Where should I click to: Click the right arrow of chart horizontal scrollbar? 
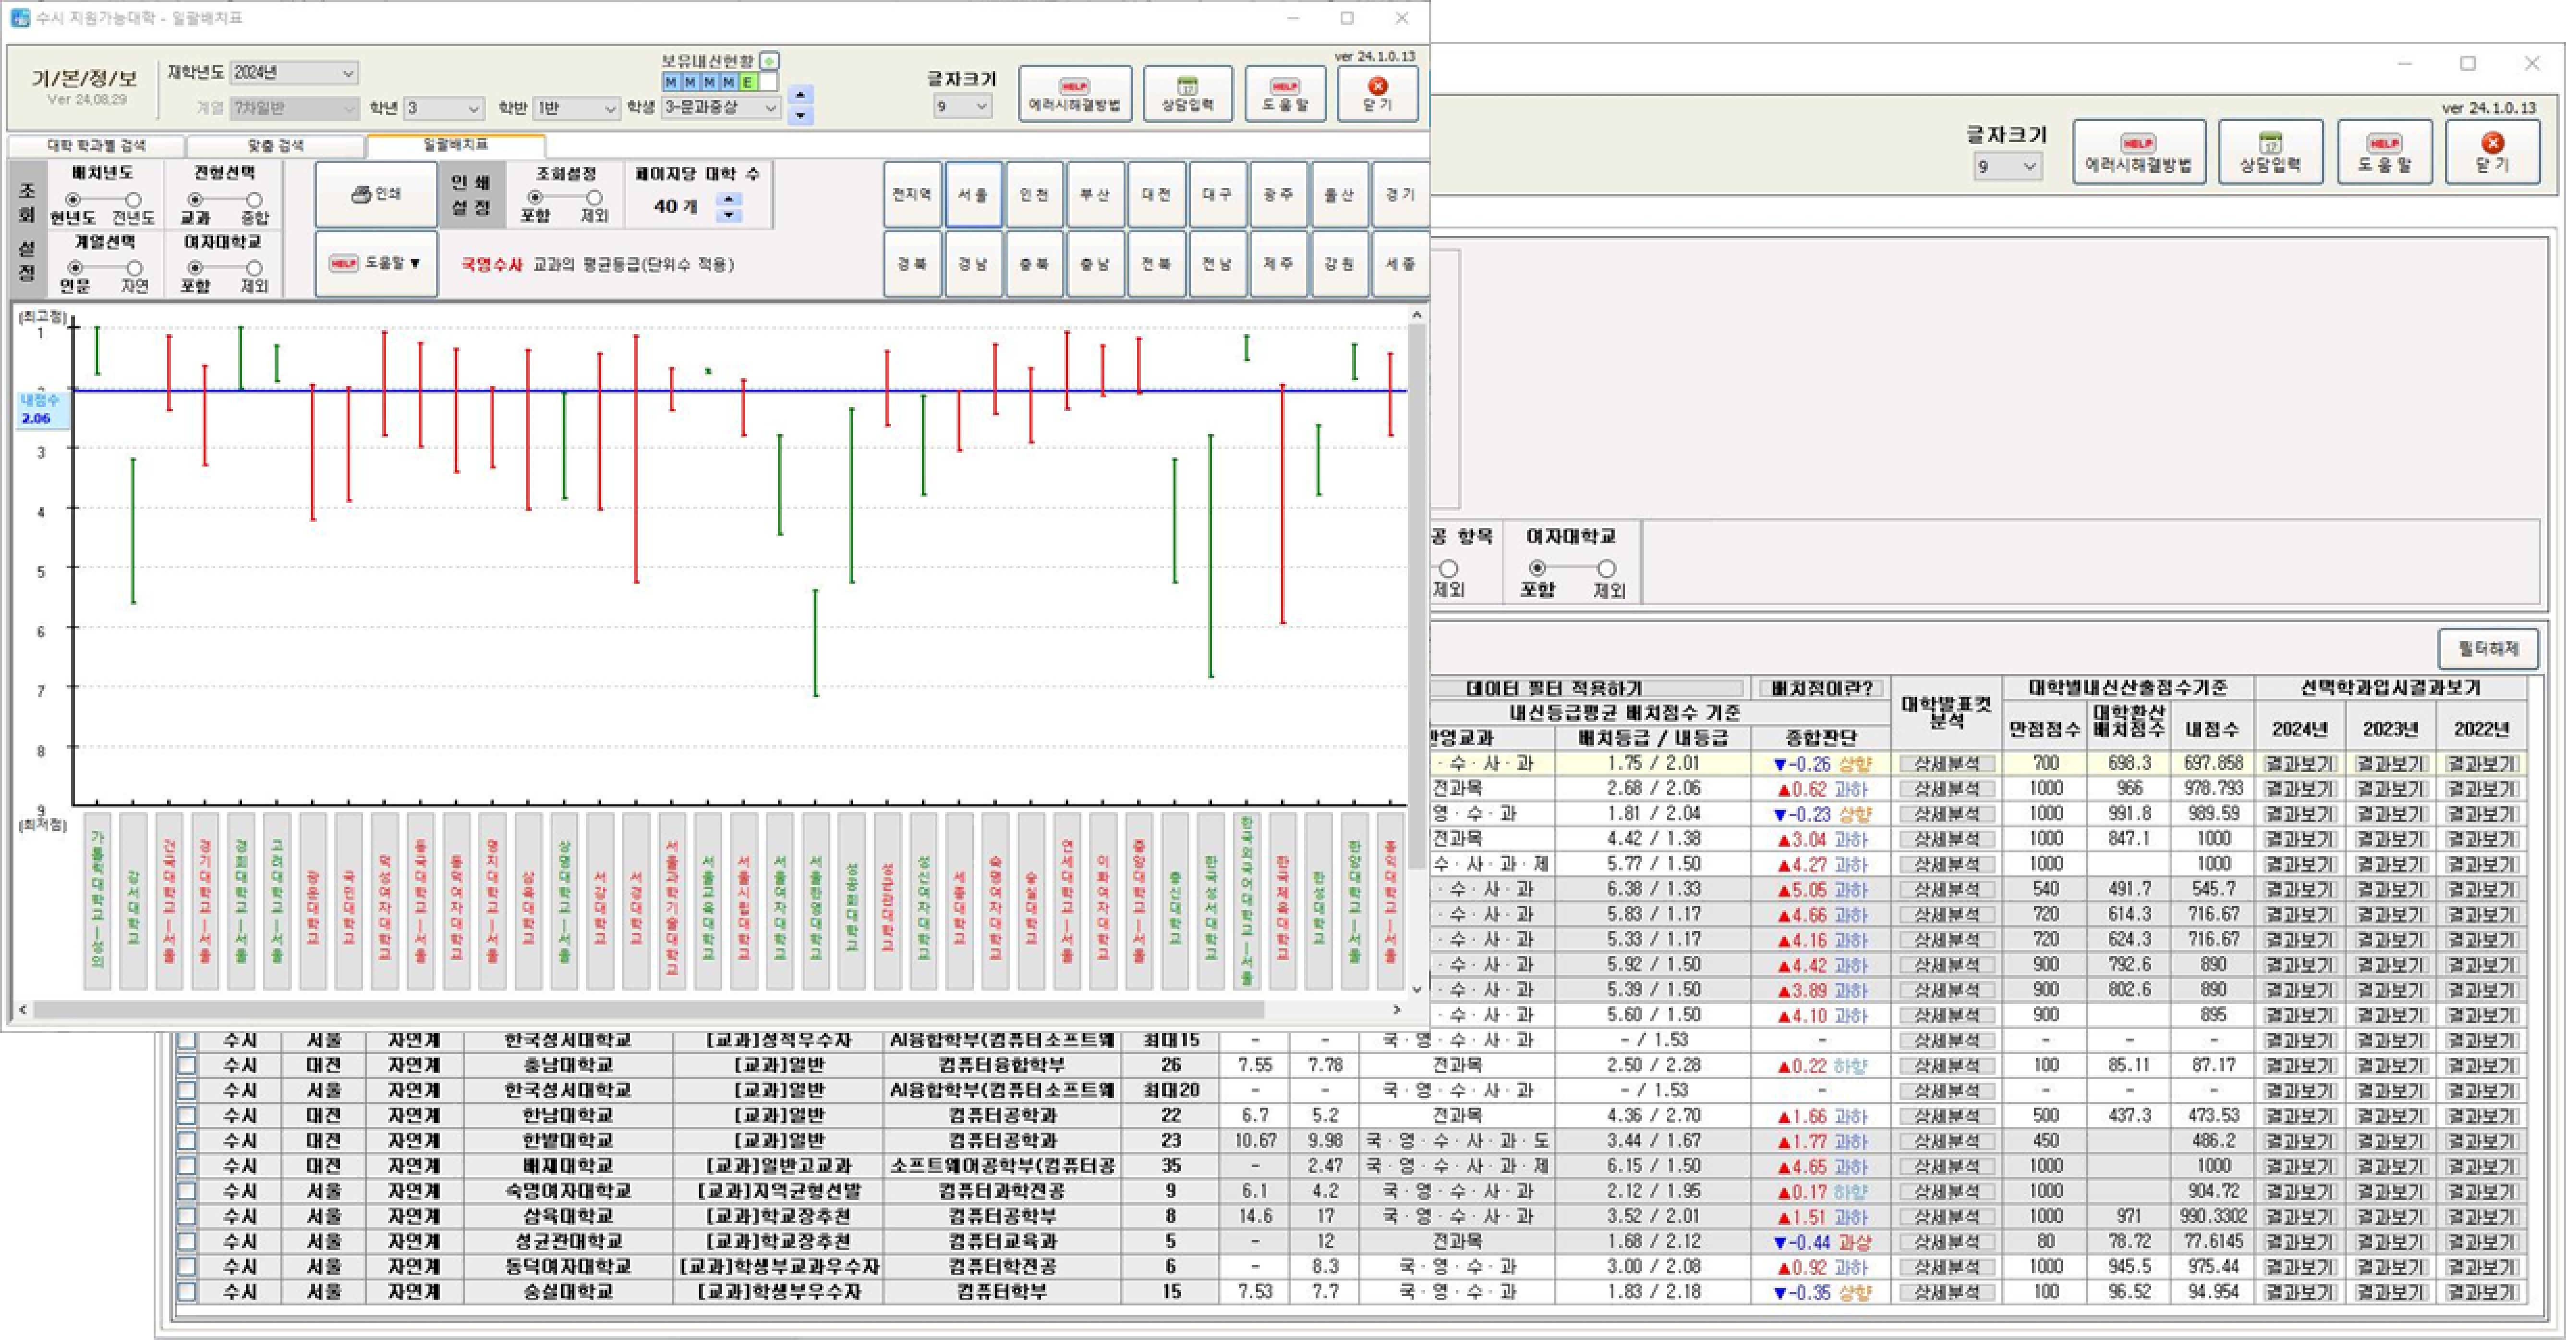(1395, 1009)
